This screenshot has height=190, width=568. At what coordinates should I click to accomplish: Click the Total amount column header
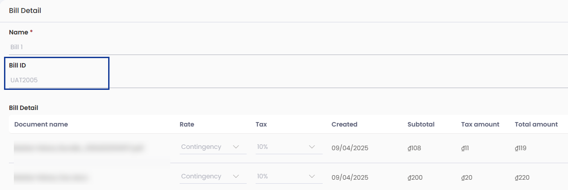point(536,124)
